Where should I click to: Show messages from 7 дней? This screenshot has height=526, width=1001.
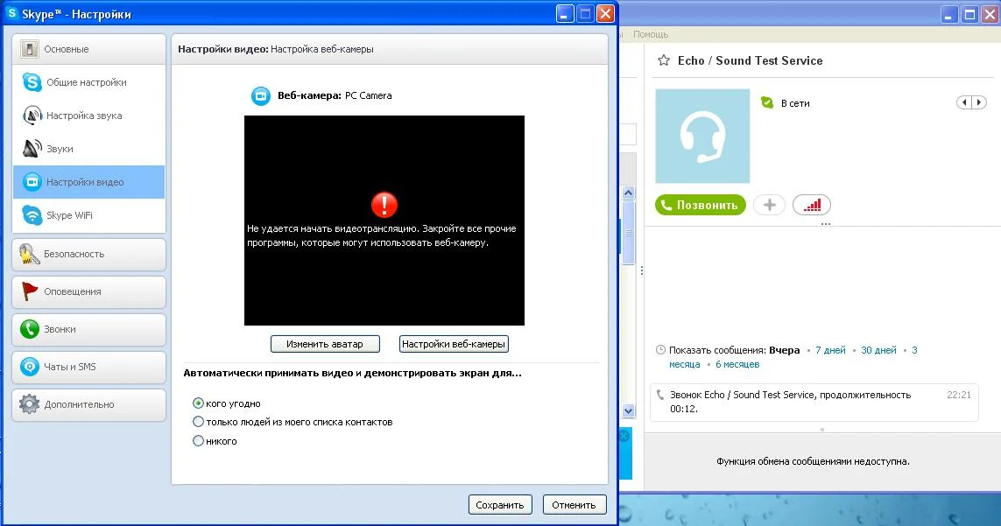[x=830, y=350]
